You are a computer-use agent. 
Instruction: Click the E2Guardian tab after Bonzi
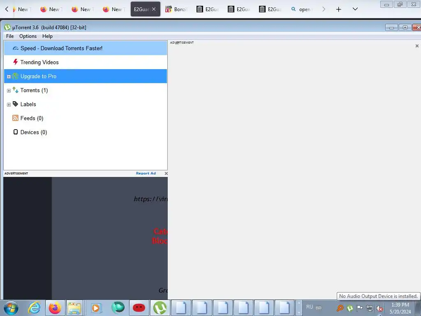208,9
